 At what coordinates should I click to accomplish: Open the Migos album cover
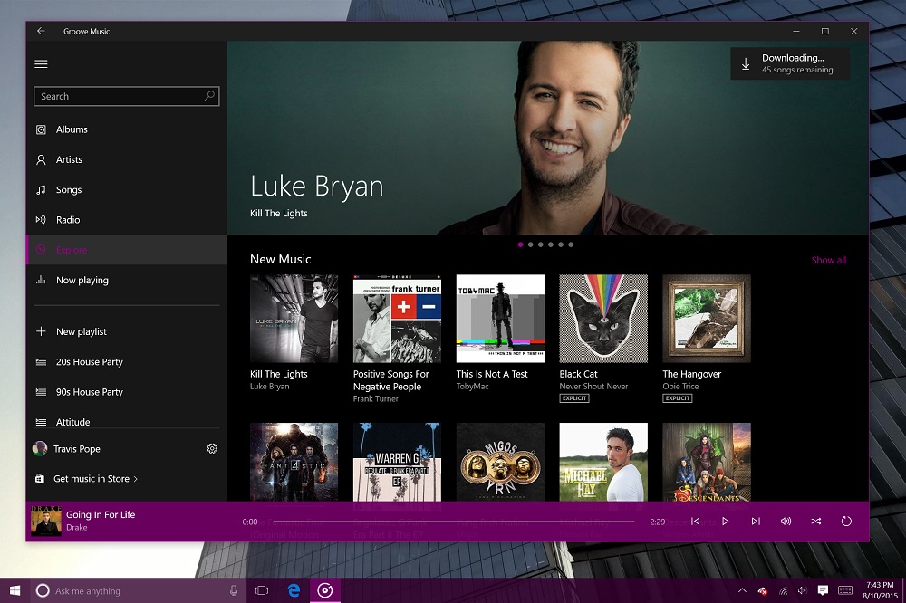click(x=500, y=462)
